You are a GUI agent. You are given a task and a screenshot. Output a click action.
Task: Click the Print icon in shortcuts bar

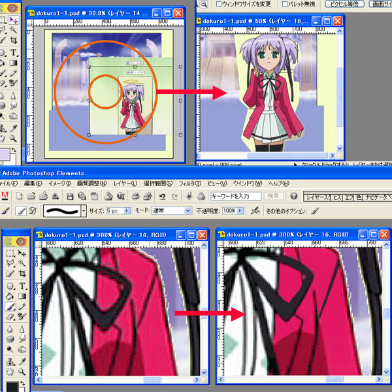pyautogui.click(x=135, y=196)
